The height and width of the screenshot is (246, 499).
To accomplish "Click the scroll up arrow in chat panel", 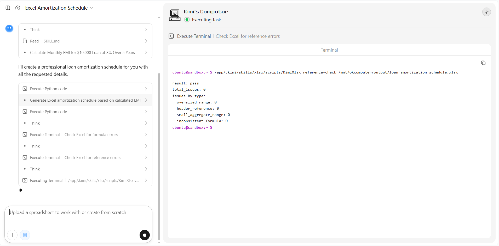I will pos(159,17).
